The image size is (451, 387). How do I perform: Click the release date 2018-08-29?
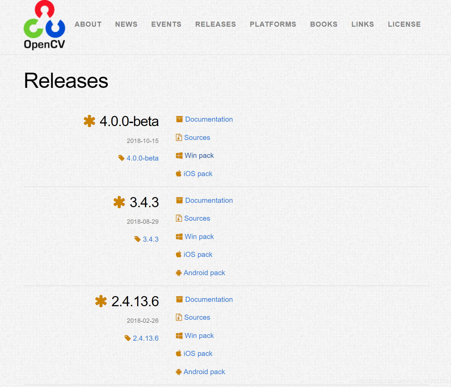click(x=143, y=222)
